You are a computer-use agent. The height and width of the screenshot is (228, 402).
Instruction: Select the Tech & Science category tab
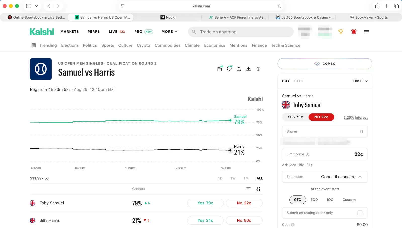[286, 45]
